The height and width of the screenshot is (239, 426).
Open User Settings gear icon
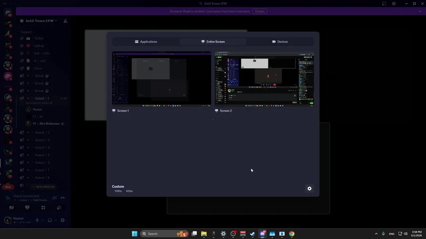pyautogui.click(x=63, y=220)
